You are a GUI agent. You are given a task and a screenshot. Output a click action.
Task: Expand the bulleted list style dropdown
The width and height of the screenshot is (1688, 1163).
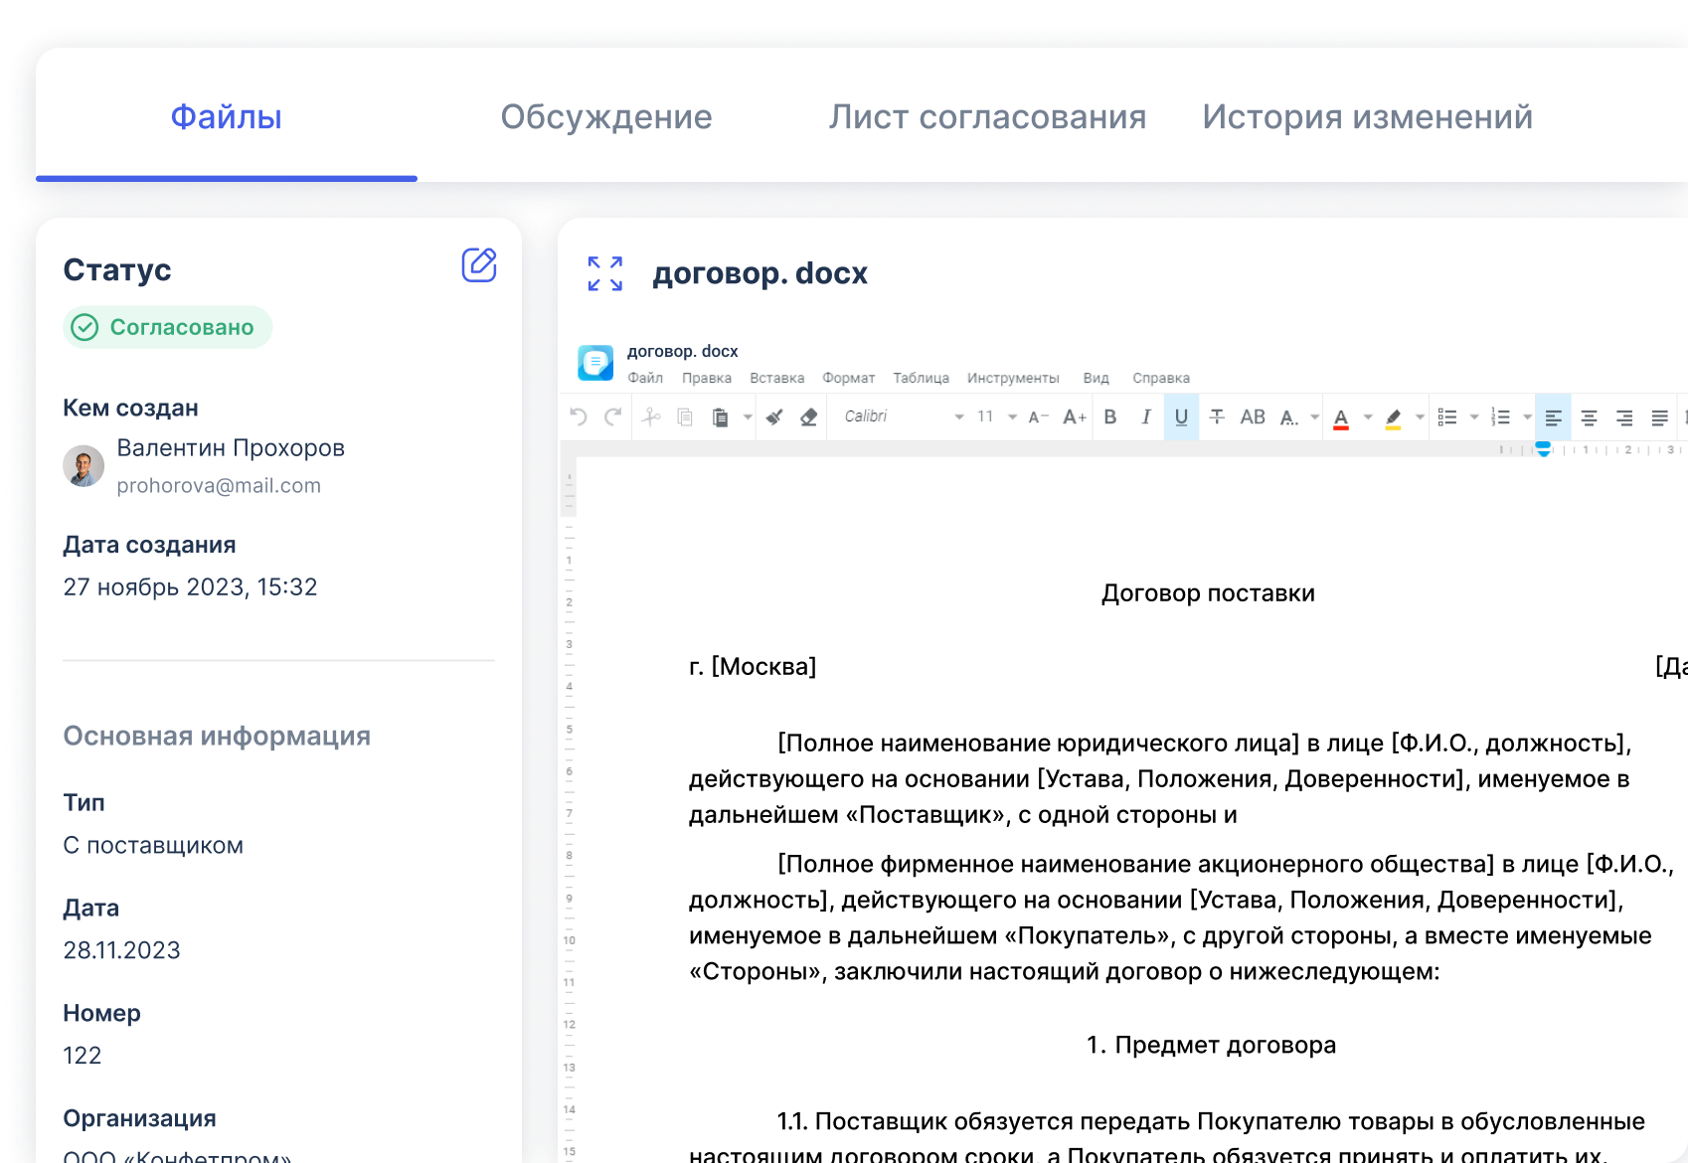pyautogui.click(x=1474, y=417)
